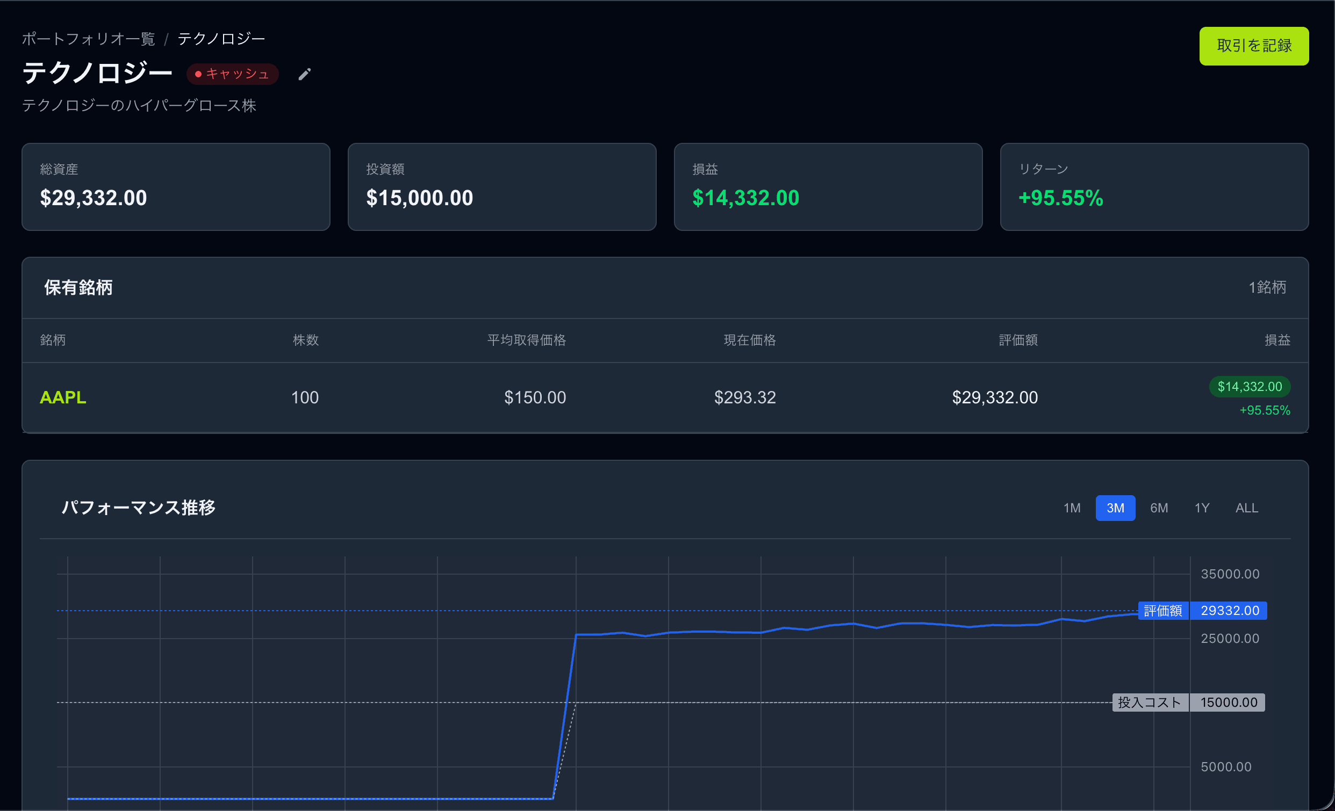Click the 評価額 column header

click(1018, 340)
